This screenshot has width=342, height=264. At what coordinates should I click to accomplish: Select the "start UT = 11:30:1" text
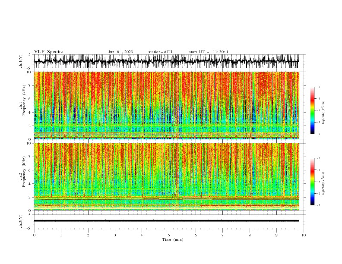(209, 52)
